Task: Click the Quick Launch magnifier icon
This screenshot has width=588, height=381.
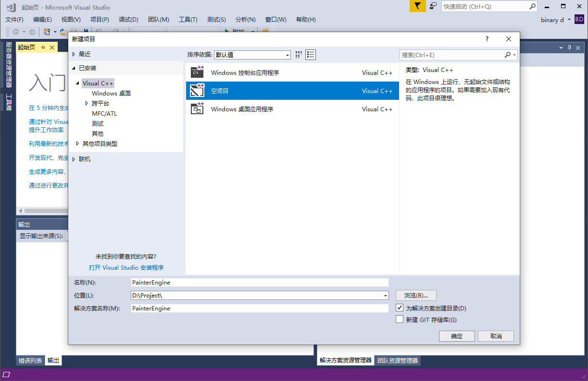Action: [x=532, y=7]
